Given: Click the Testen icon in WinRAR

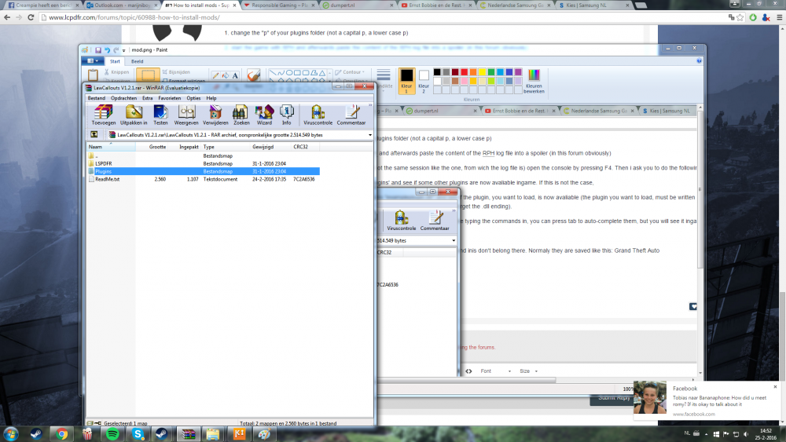Looking at the screenshot, I should click(x=160, y=115).
